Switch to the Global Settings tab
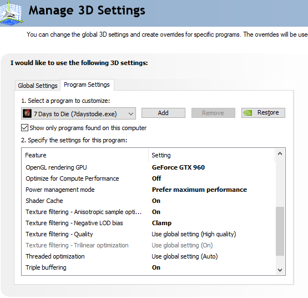This screenshot has width=308, height=298. (38, 86)
